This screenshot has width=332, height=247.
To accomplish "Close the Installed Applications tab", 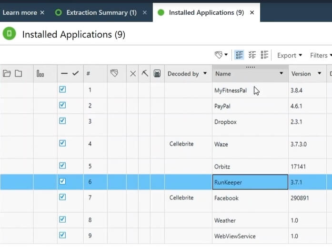I will click(x=252, y=12).
